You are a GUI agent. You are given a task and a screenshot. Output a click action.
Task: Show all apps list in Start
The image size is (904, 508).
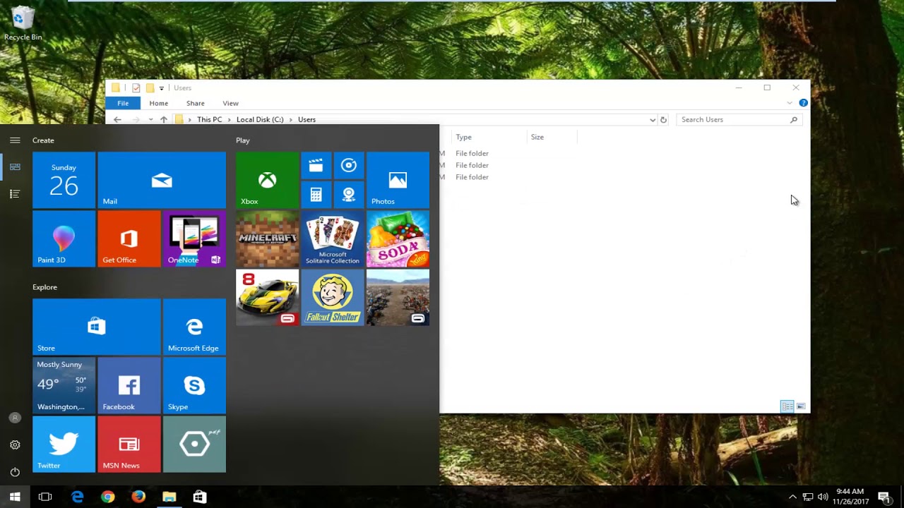[x=15, y=194]
